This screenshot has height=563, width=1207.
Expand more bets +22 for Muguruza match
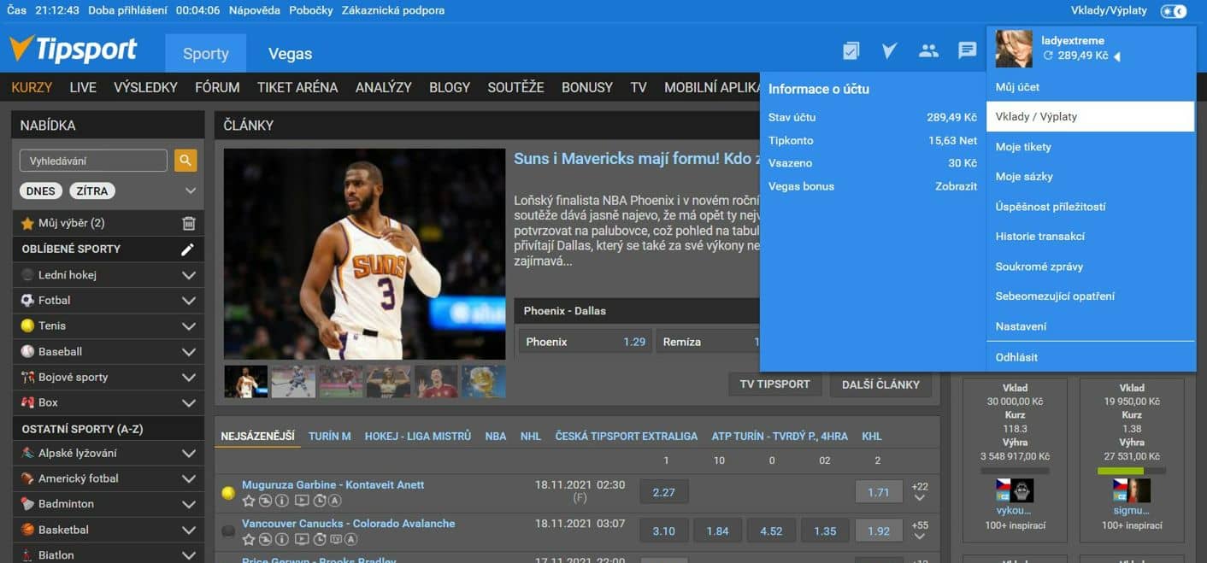[920, 492]
